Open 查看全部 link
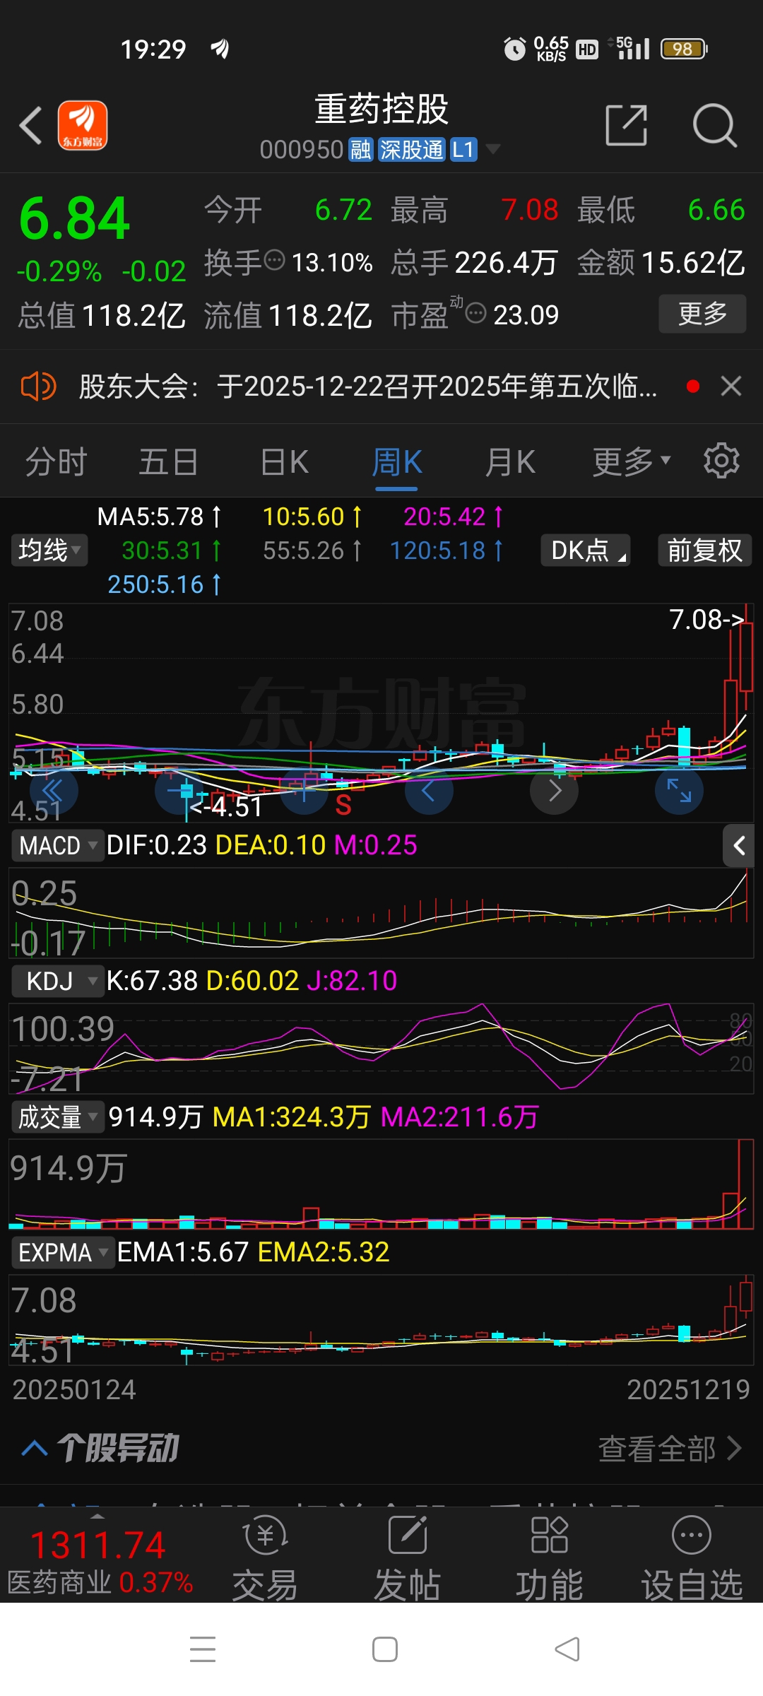 click(x=670, y=1448)
